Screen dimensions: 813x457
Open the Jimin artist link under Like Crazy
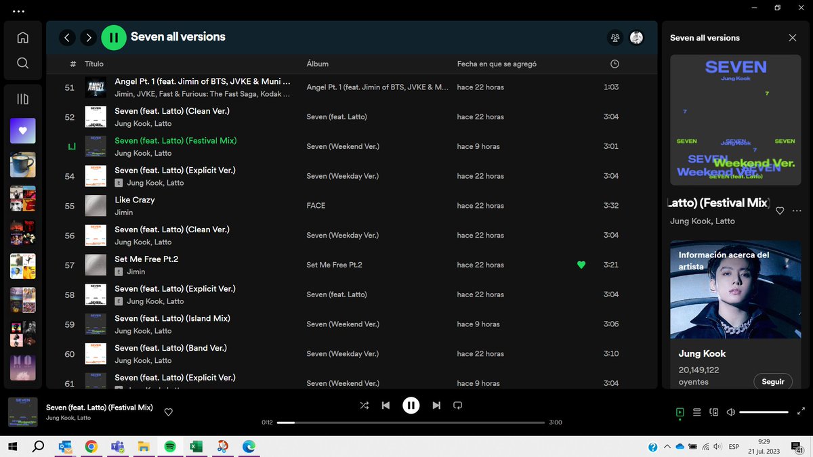coord(124,213)
